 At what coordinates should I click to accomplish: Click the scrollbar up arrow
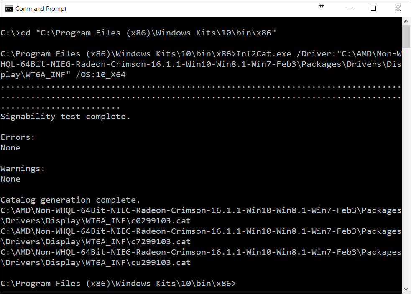coord(406,21)
